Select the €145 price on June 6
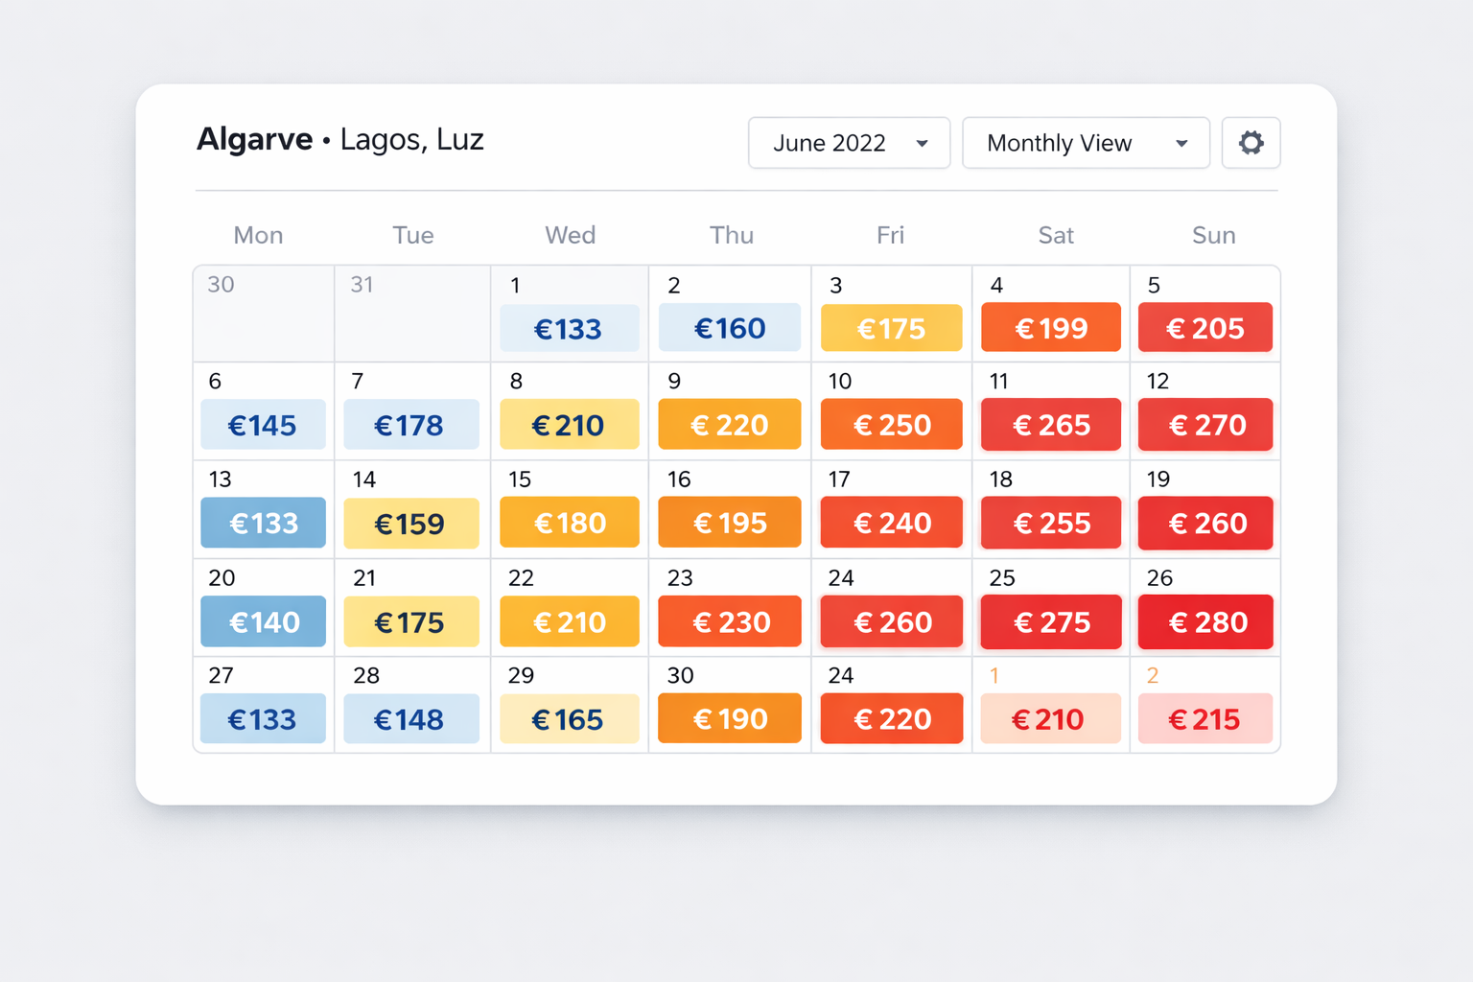1473x982 pixels. point(263,425)
